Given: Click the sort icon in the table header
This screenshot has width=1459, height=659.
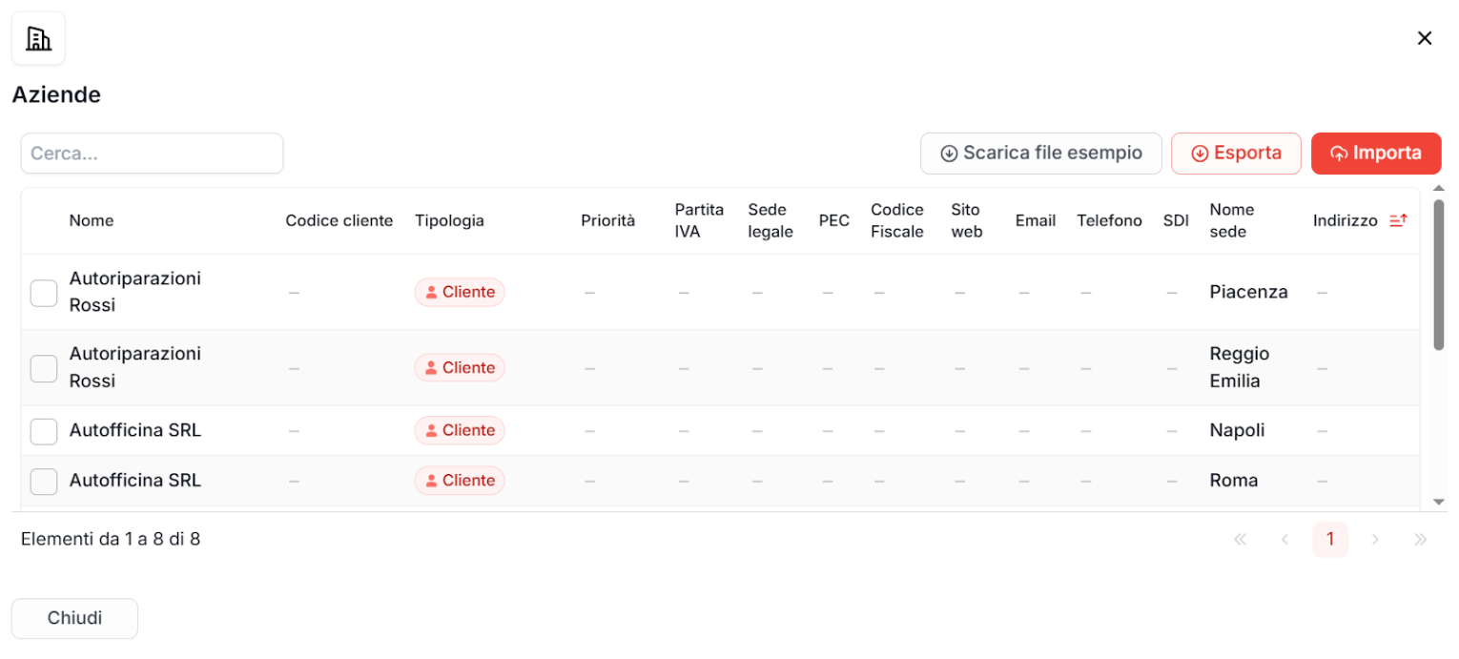Looking at the screenshot, I should (1398, 220).
